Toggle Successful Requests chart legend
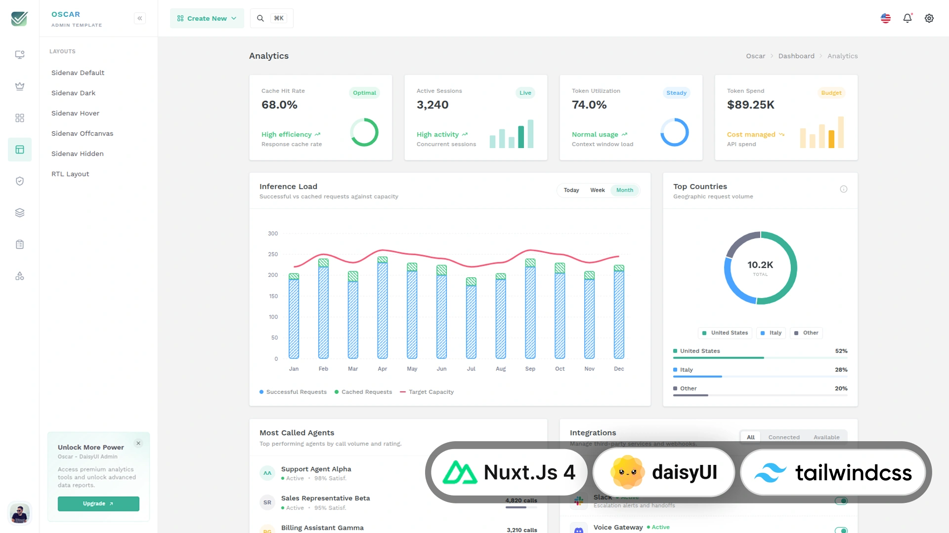The image size is (949, 533). coord(293,392)
